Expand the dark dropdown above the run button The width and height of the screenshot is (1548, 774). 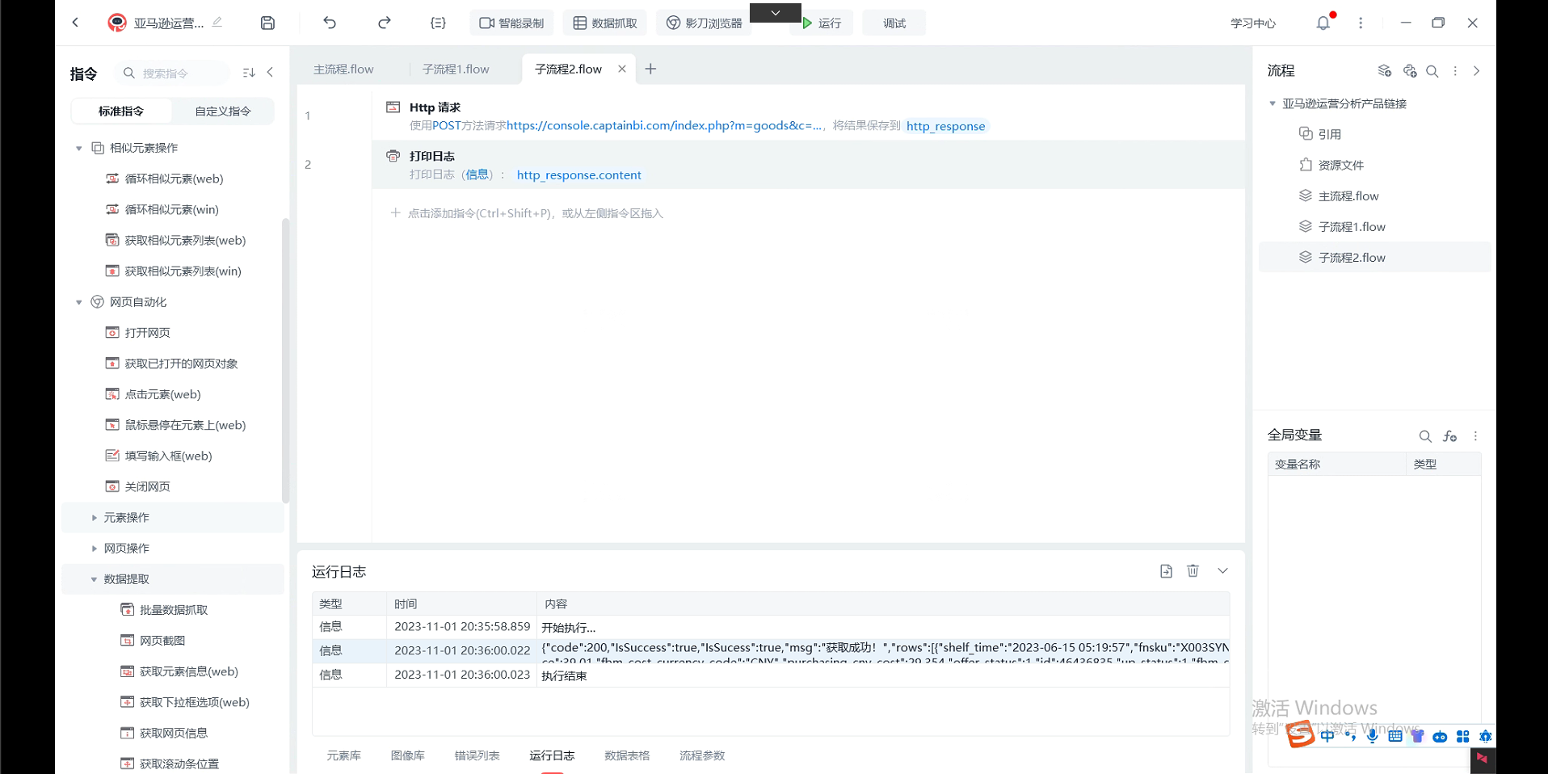point(776,12)
